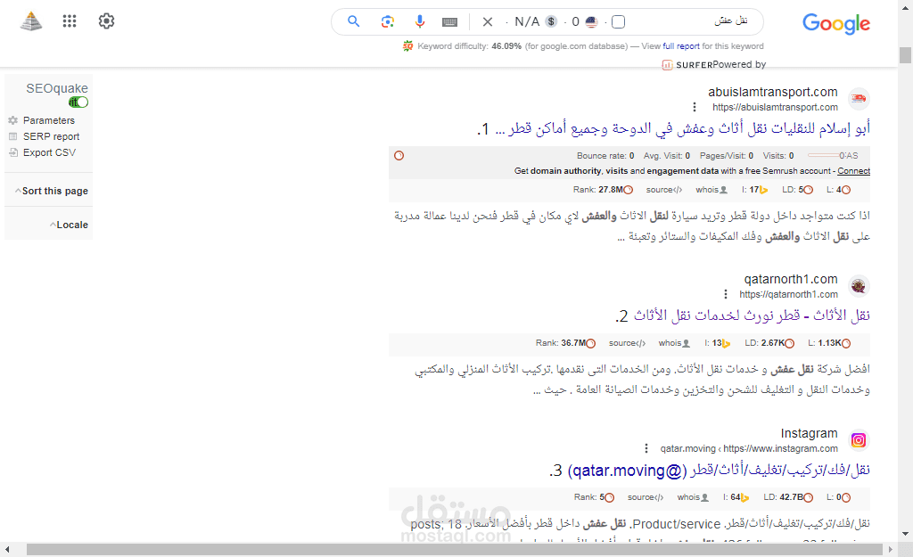Click the Instagram favicon
The width and height of the screenshot is (913, 557).
coord(859,440)
